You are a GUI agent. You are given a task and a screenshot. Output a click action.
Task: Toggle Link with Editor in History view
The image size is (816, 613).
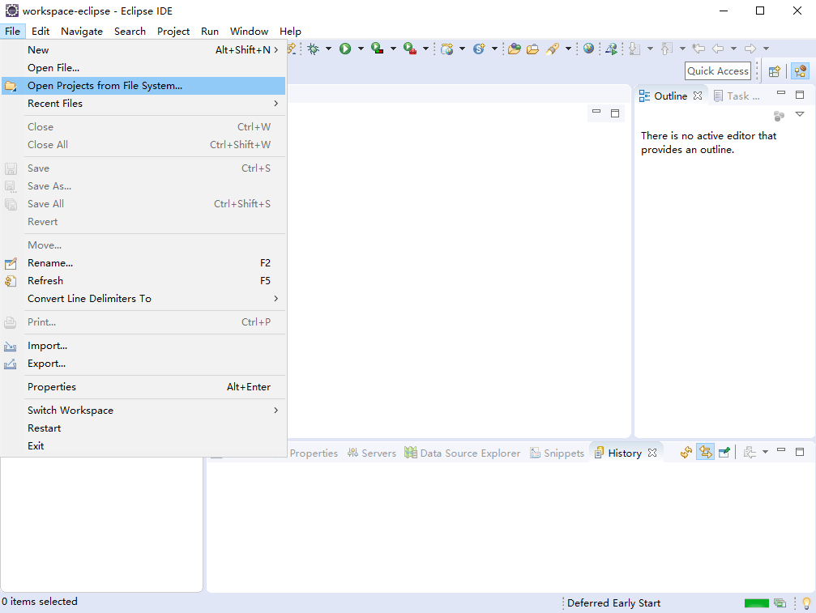(705, 453)
